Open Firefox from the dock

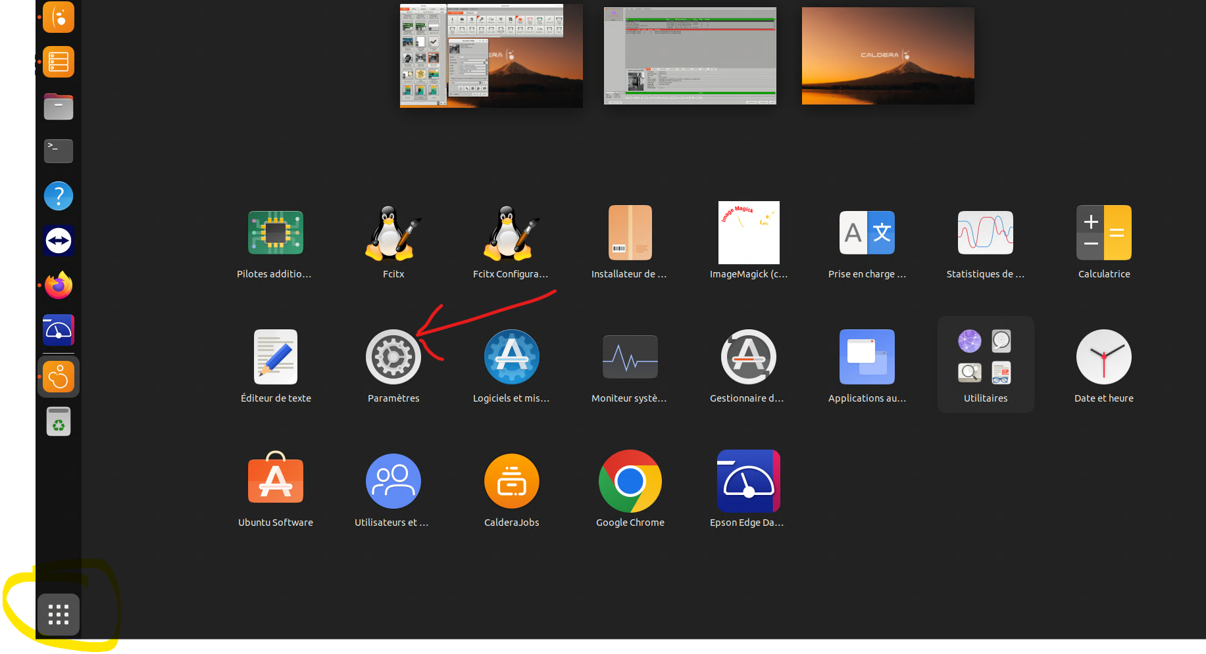click(59, 285)
